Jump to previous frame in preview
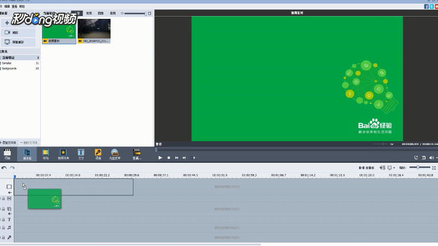438x246 pixels. point(176,158)
